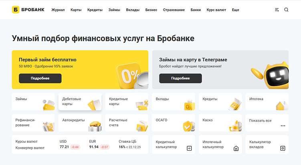Open the Курс валют menu item
This screenshot has width=301, height=165.
pyautogui.click(x=216, y=10)
